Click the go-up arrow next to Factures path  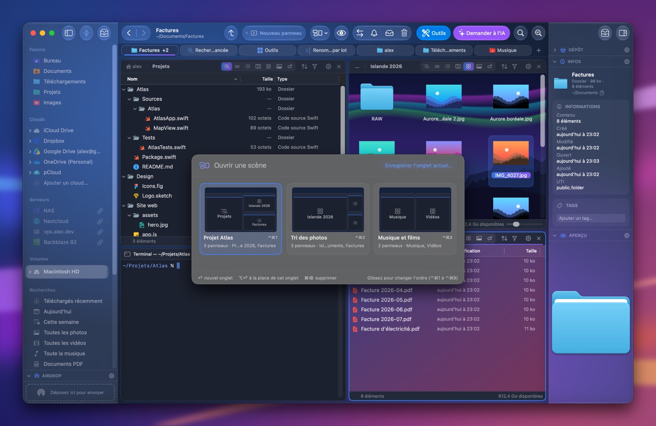[231, 33]
